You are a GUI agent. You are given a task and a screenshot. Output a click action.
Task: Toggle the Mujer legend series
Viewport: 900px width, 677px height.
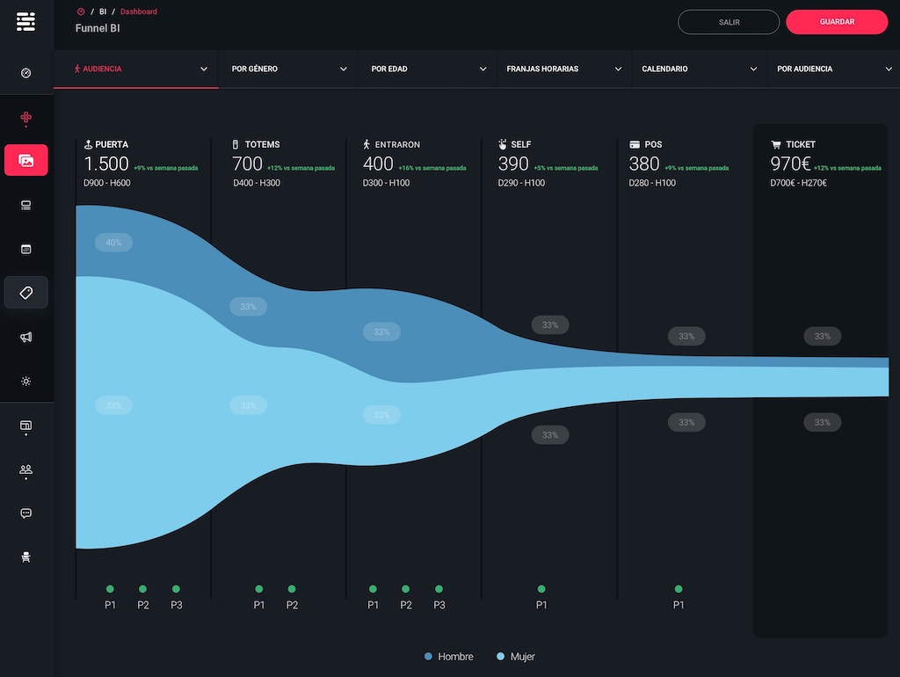coord(515,657)
